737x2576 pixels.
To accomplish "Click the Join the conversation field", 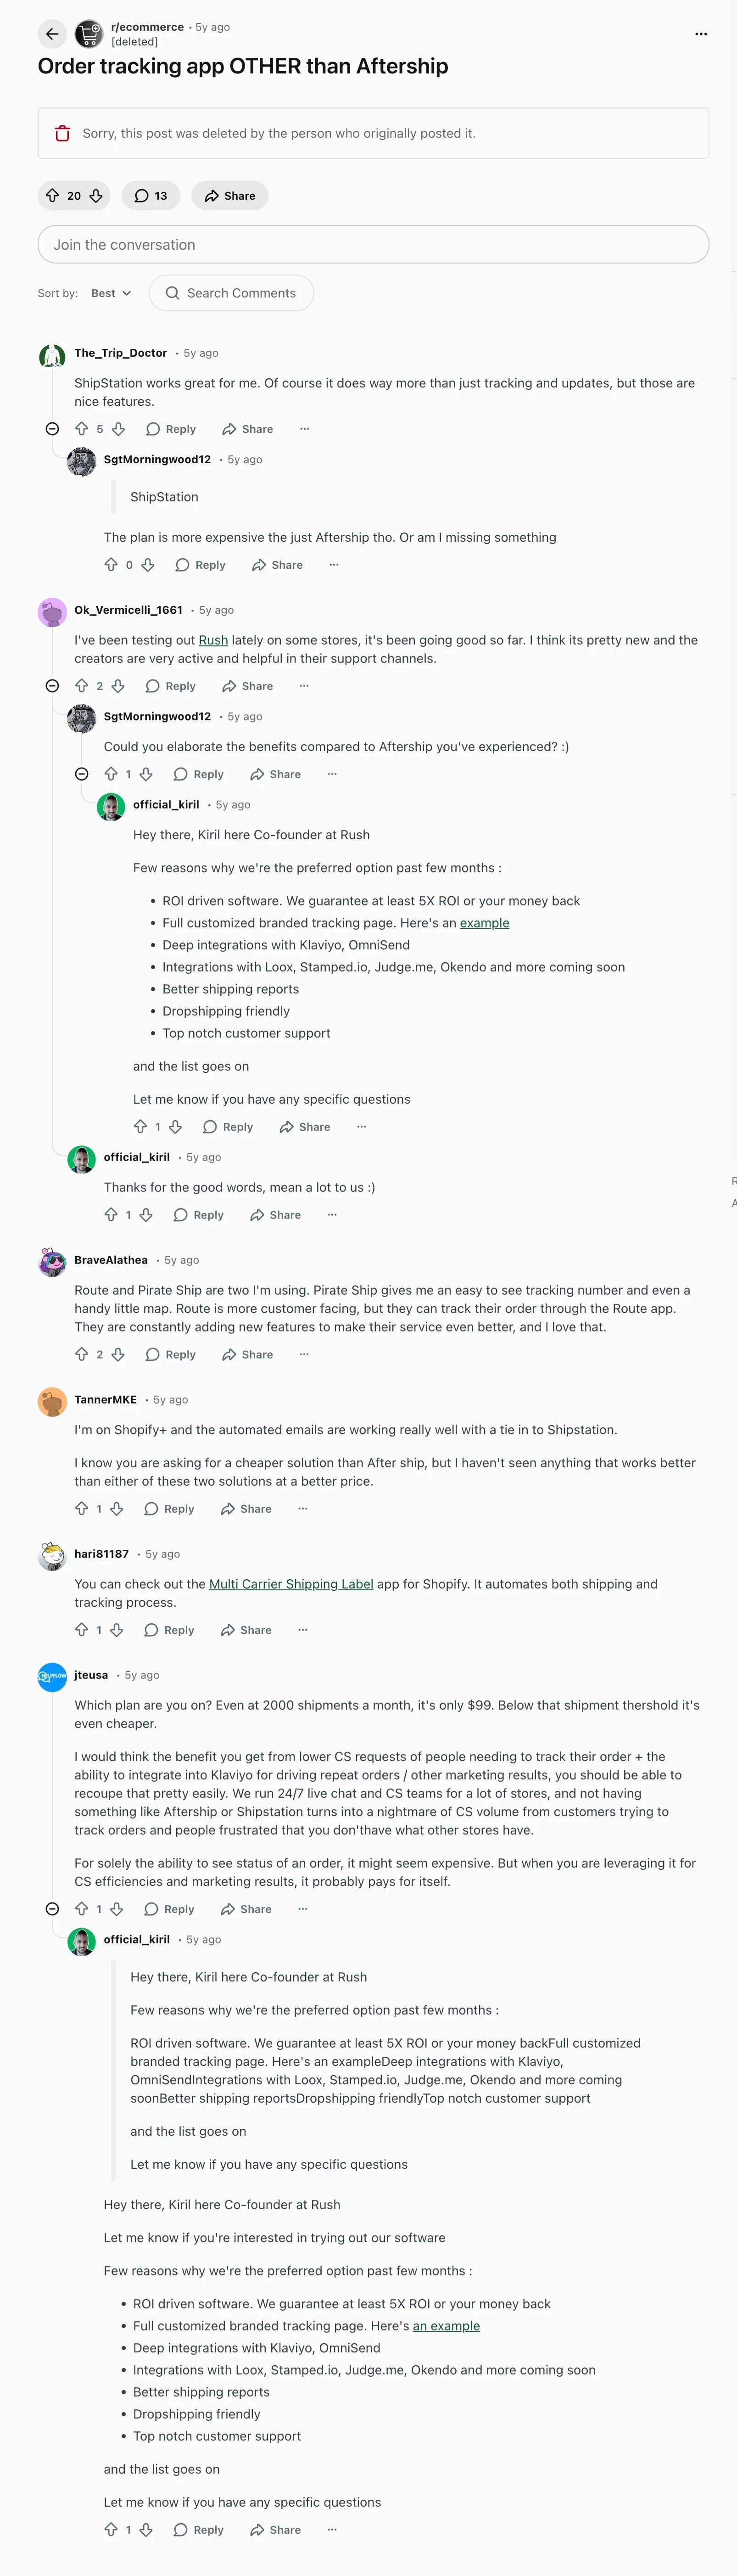I will (x=373, y=245).
